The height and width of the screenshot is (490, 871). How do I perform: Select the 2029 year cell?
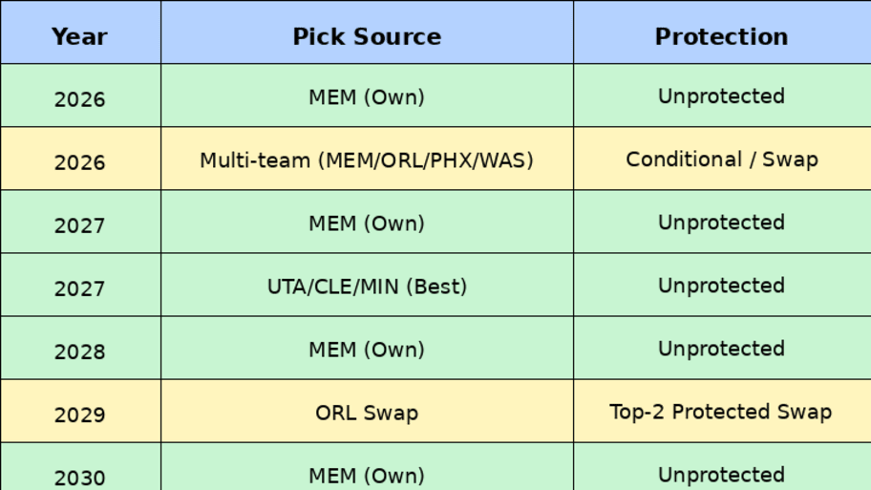pyautogui.click(x=80, y=413)
